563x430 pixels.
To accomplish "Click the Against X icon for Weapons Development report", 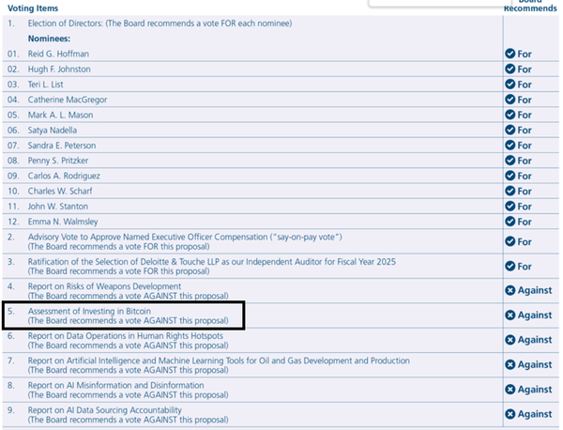I will click(x=510, y=290).
